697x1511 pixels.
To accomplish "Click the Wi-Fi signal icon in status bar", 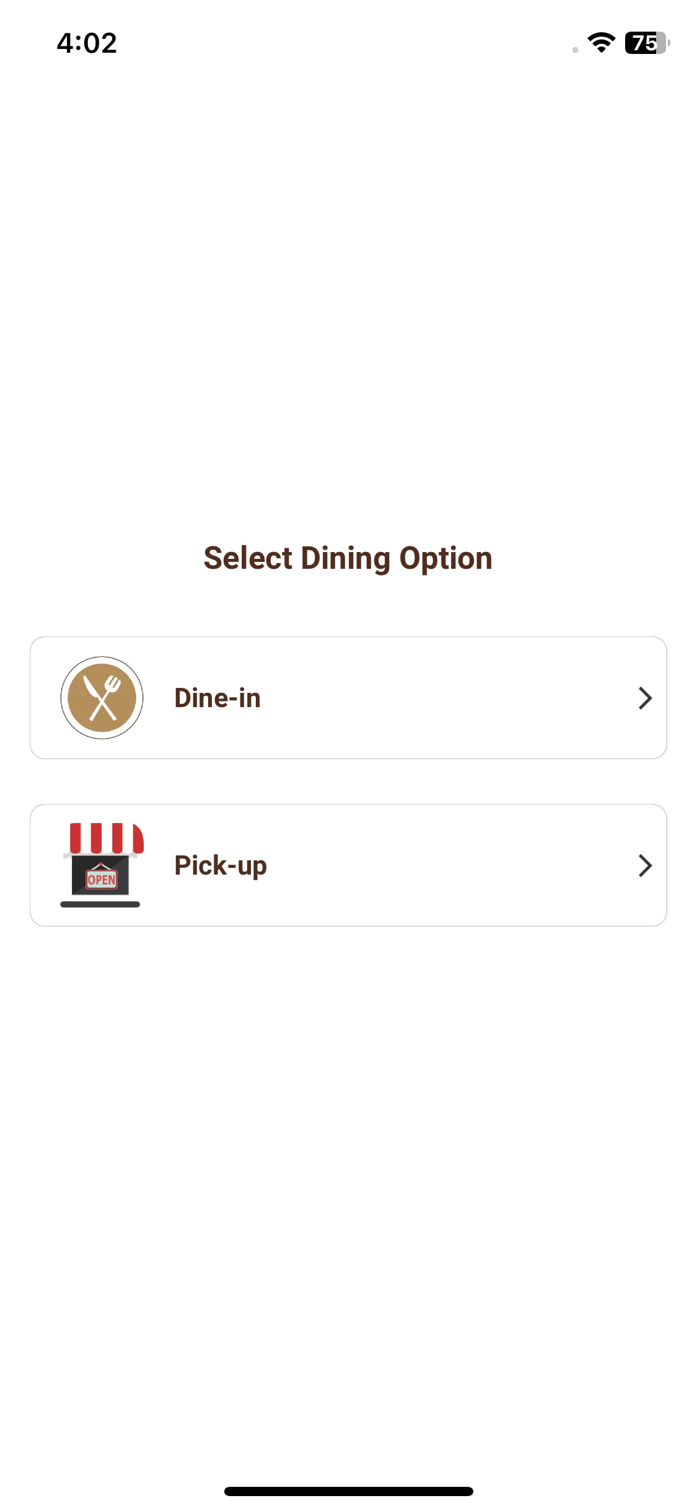I will [x=601, y=43].
